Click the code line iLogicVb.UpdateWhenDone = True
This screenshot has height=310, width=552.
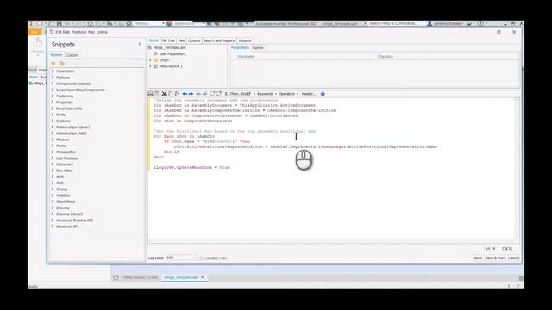pos(191,167)
